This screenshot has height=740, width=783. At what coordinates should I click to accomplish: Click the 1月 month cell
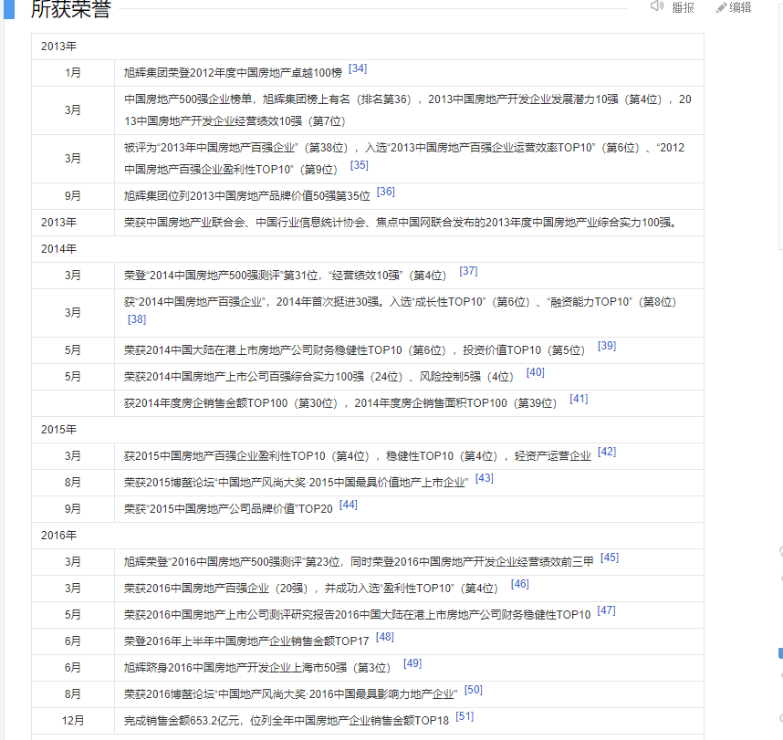click(x=73, y=73)
